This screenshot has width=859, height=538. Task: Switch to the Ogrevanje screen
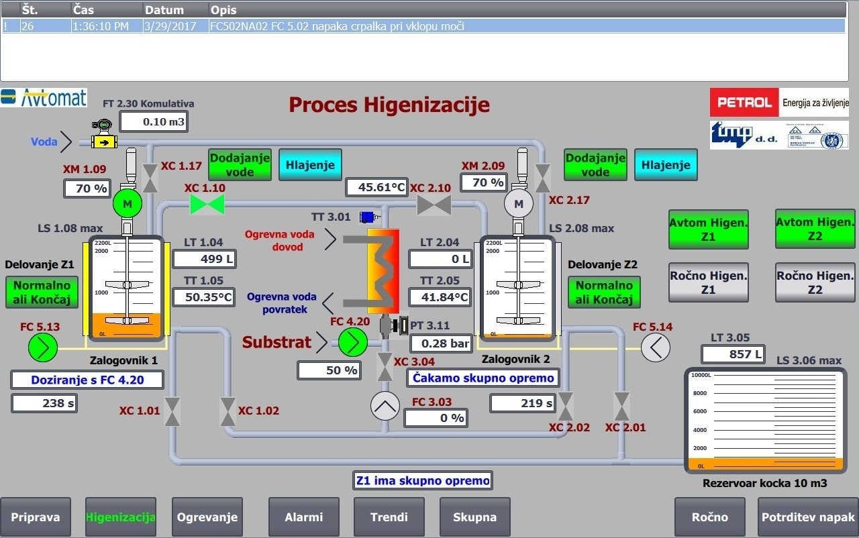click(207, 517)
